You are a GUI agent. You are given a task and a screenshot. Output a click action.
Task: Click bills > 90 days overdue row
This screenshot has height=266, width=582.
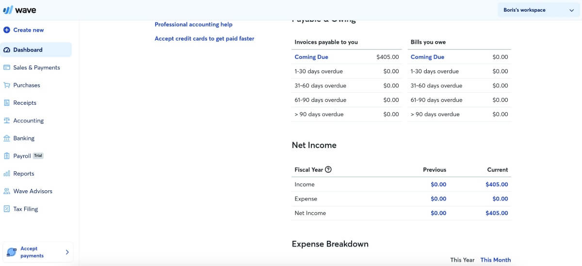click(x=459, y=115)
